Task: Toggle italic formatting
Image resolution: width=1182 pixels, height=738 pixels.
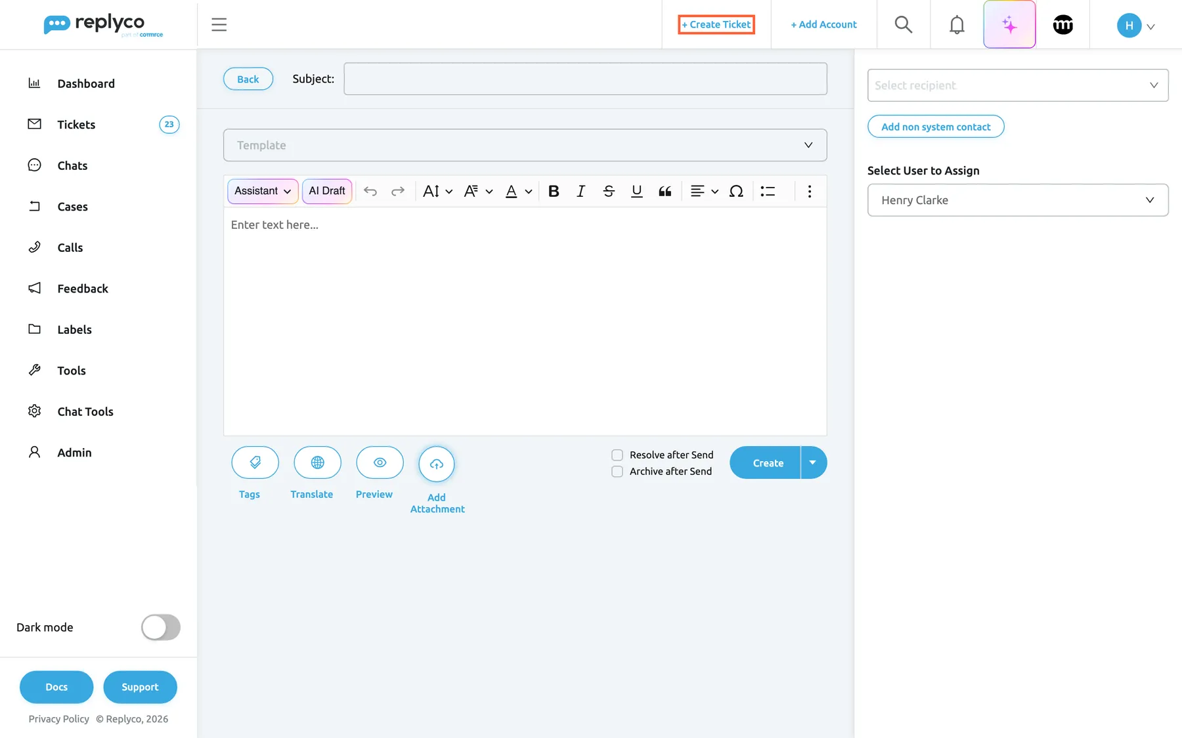Action: pos(580,191)
